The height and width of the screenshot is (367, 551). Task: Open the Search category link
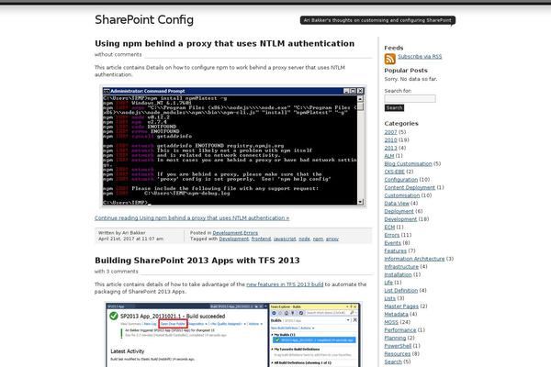click(x=393, y=361)
